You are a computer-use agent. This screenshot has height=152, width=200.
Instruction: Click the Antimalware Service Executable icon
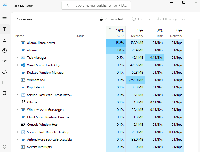click(x=23, y=140)
